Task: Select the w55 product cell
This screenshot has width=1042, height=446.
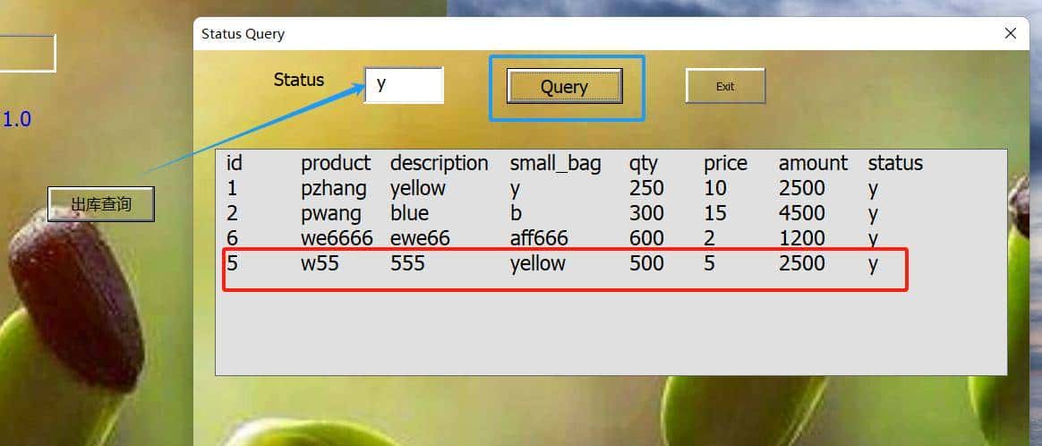Action: [x=320, y=263]
